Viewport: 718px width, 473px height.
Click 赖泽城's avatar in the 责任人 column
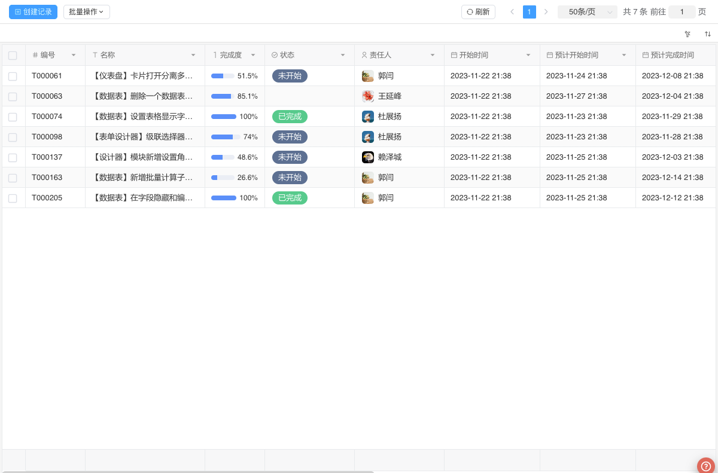(x=368, y=157)
